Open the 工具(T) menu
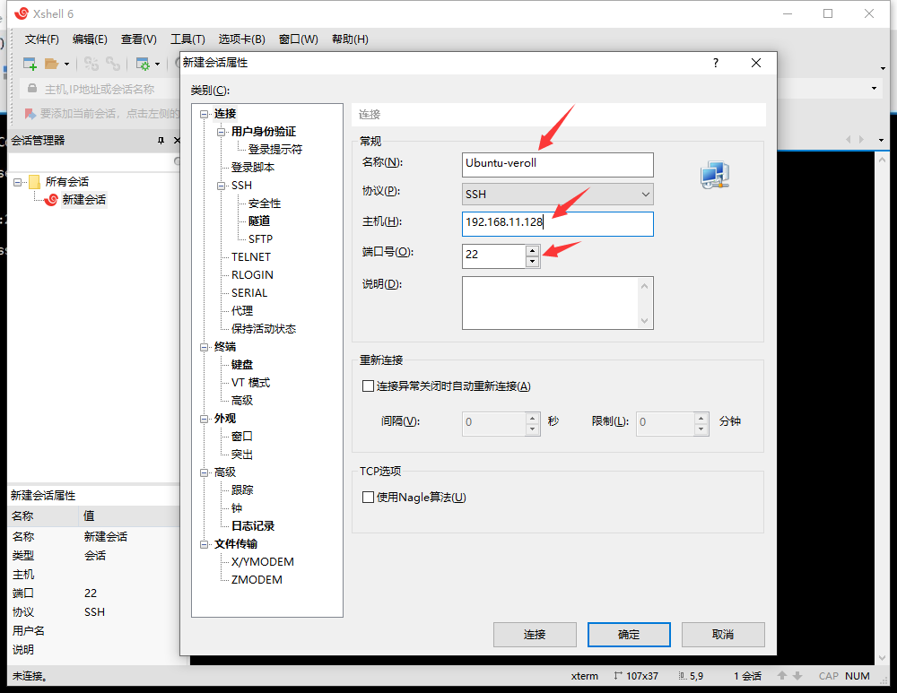The width and height of the screenshot is (897, 693). 187,39
